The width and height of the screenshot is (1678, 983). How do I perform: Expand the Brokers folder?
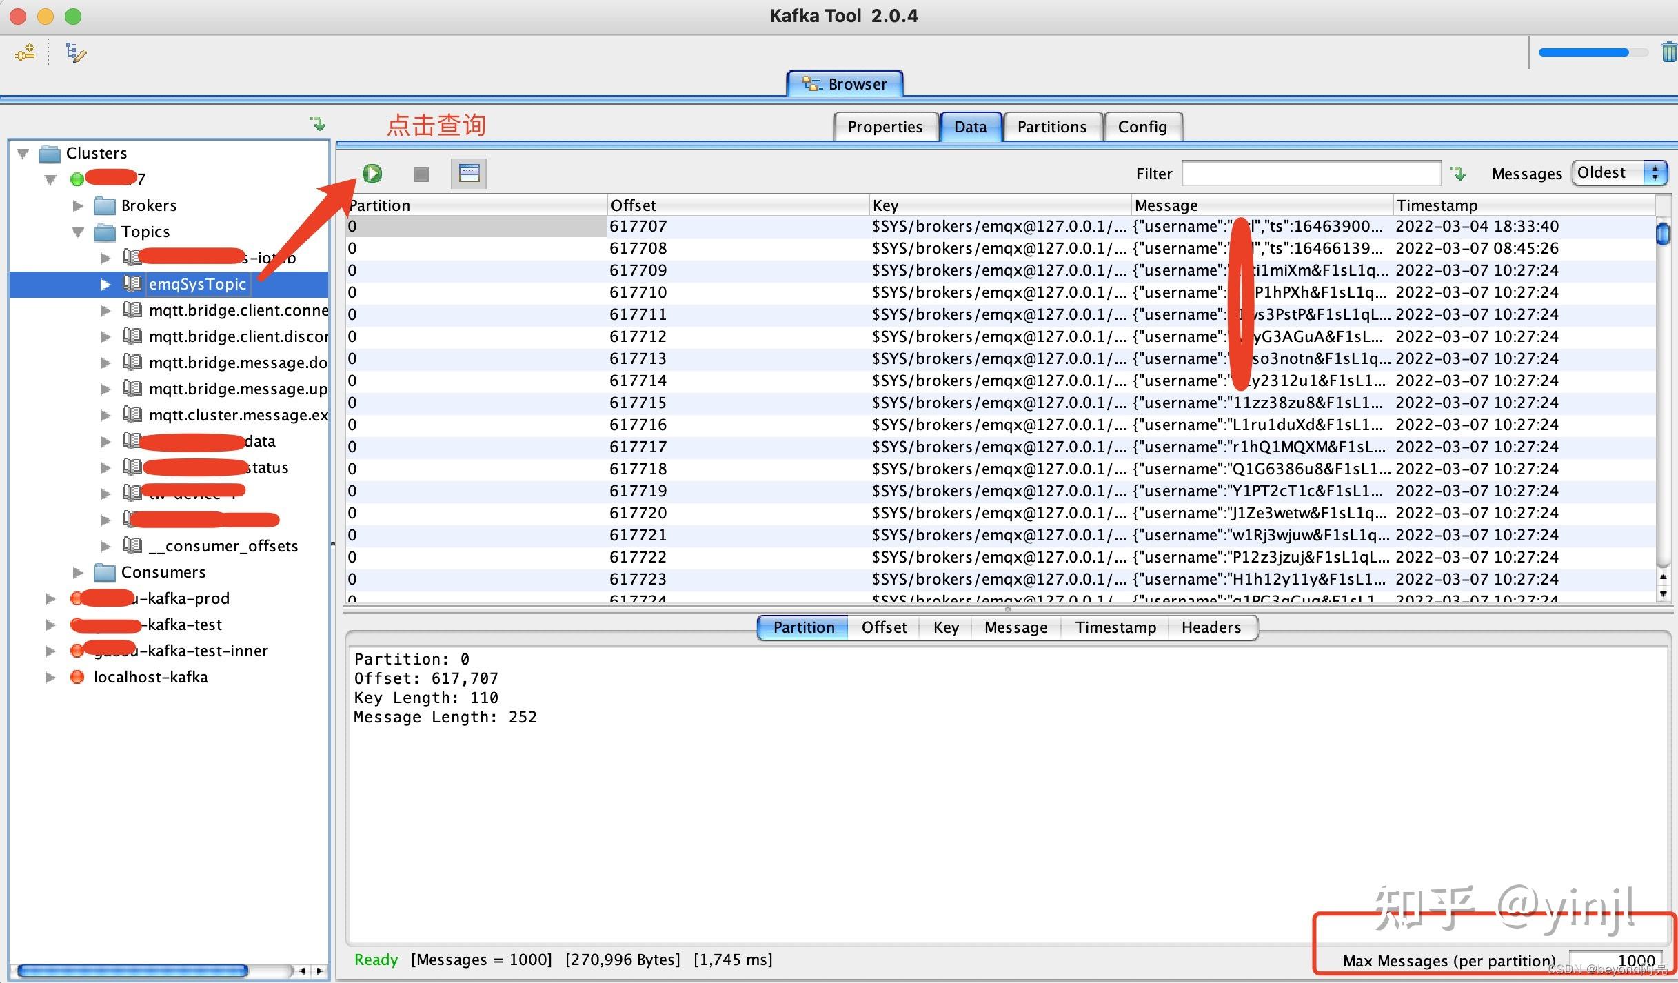click(x=78, y=205)
